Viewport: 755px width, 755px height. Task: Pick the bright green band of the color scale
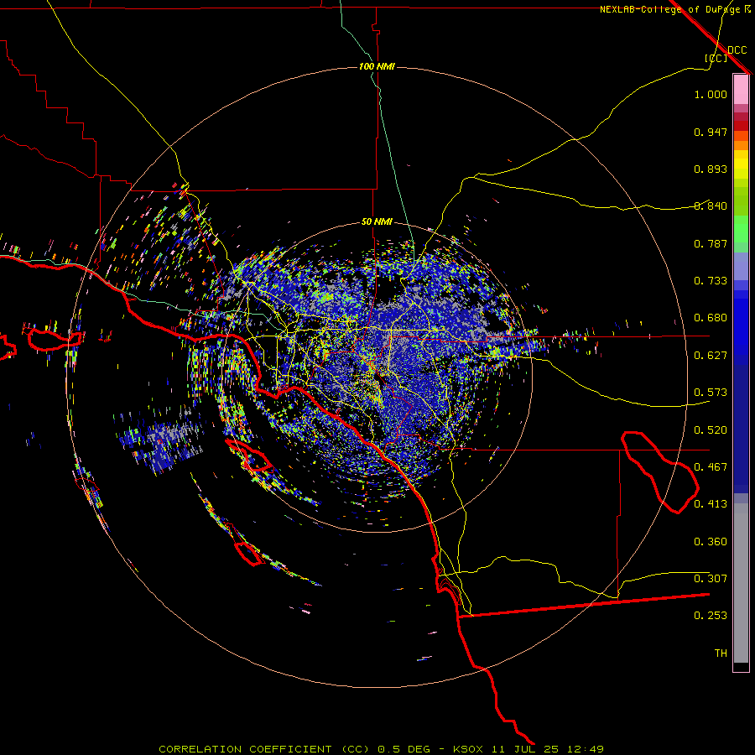(741, 229)
